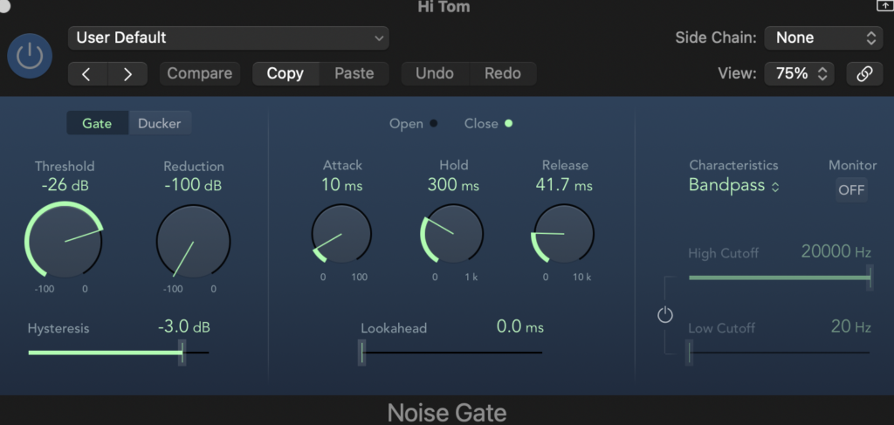Click the Reduction knob

[x=193, y=242]
